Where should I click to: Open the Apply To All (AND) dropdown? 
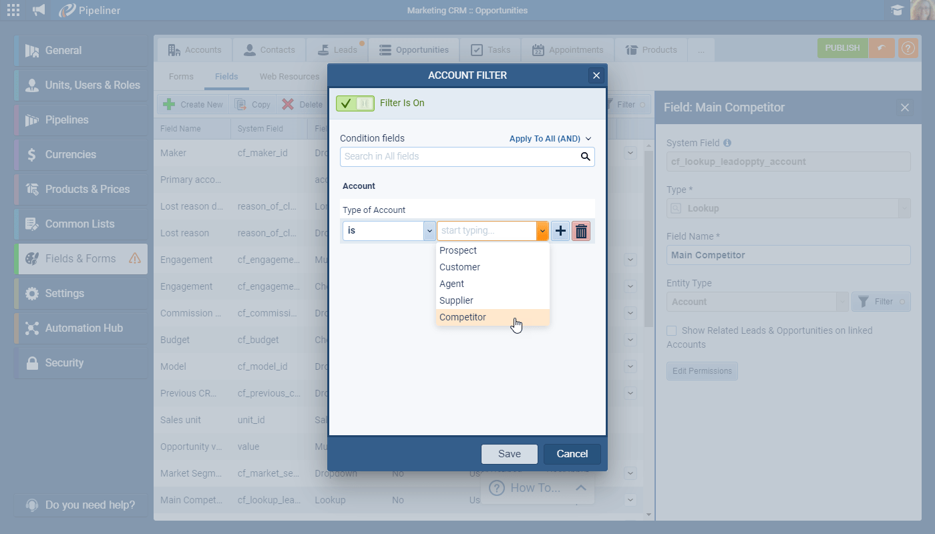tap(549, 138)
